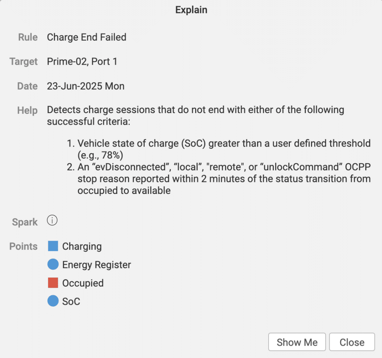The height and width of the screenshot is (358, 382).
Task: Select the Charging legend label
Action: (82, 246)
